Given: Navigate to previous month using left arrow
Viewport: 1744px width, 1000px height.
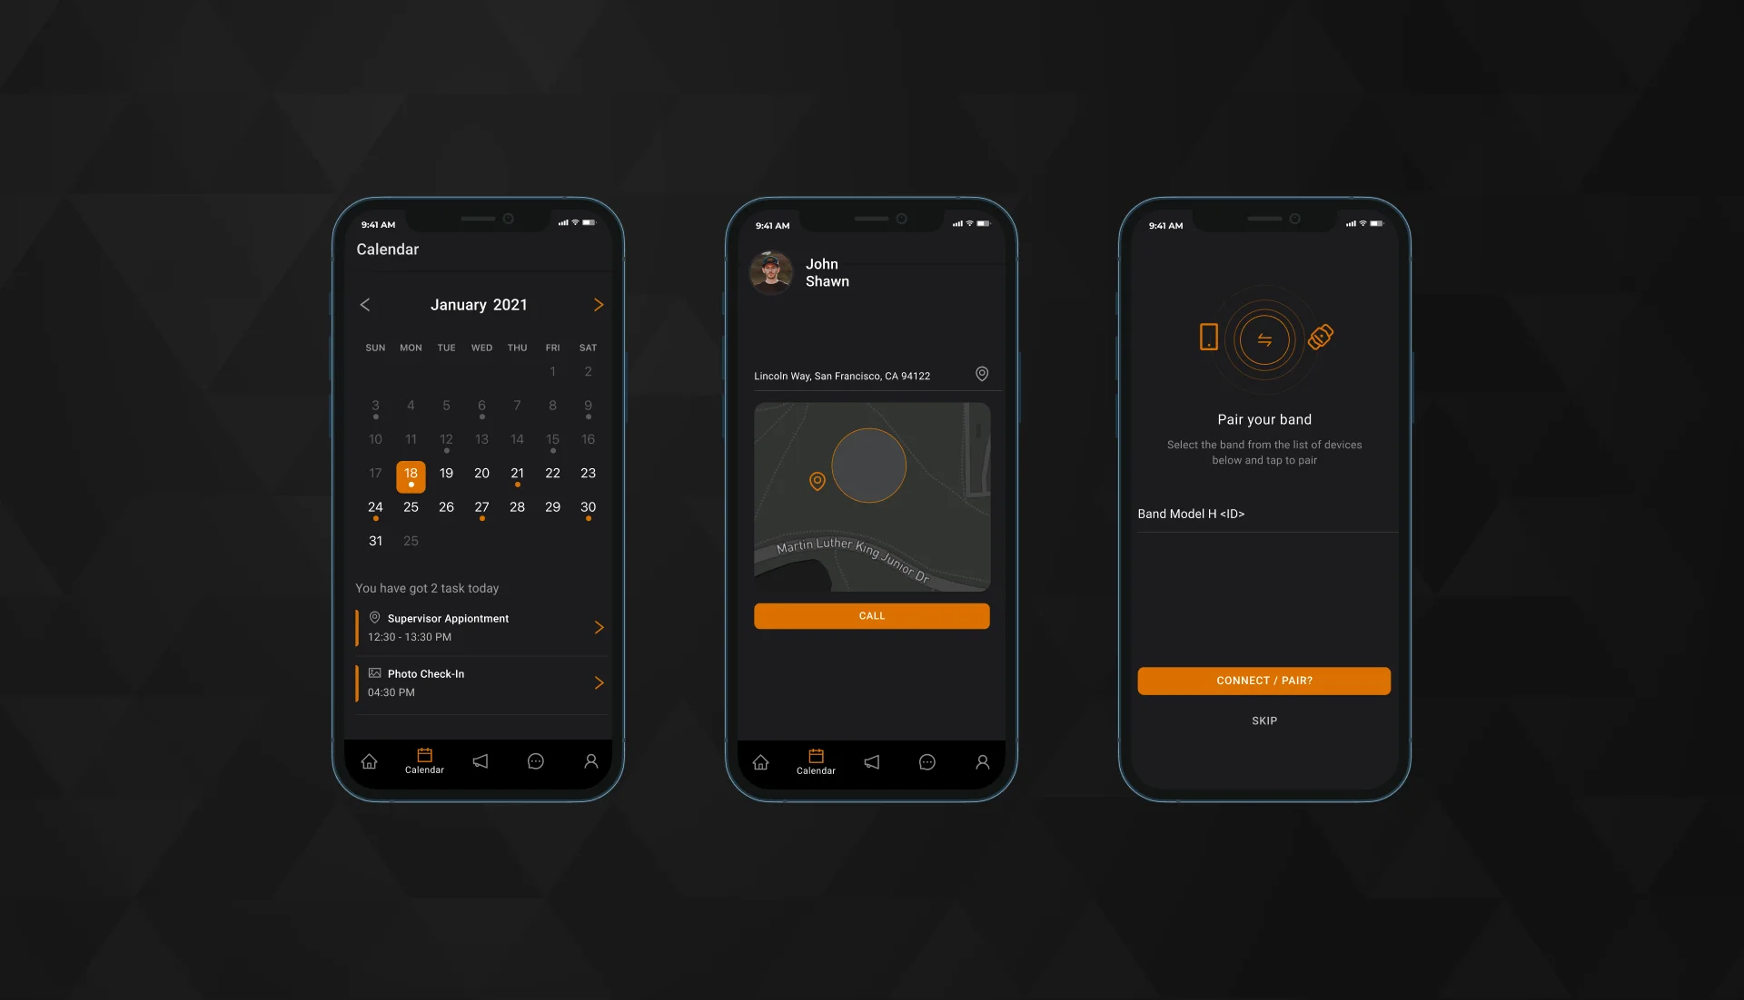Looking at the screenshot, I should point(364,304).
